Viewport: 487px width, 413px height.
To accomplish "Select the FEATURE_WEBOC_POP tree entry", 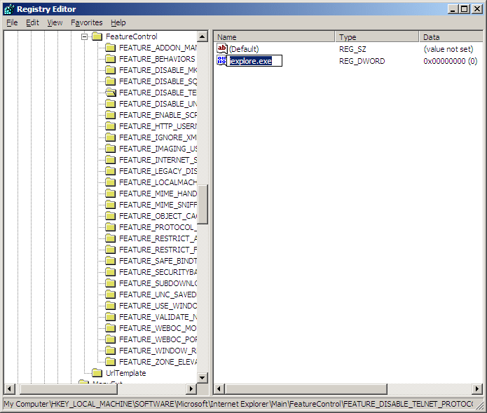I will (x=158, y=339).
